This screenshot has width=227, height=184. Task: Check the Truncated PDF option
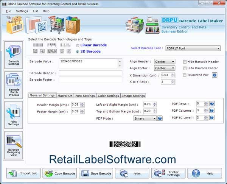click(185, 75)
